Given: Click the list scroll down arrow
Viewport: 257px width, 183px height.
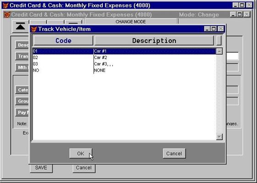Looking at the screenshot, I should (x=219, y=137).
